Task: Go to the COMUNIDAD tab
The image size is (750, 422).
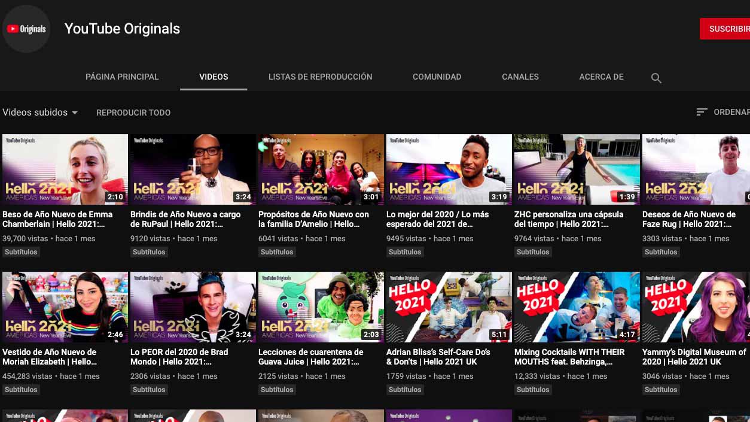Action: 437,77
